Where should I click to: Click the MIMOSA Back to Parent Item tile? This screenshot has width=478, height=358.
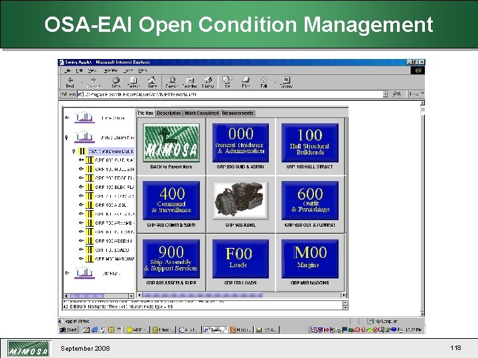coord(171,143)
